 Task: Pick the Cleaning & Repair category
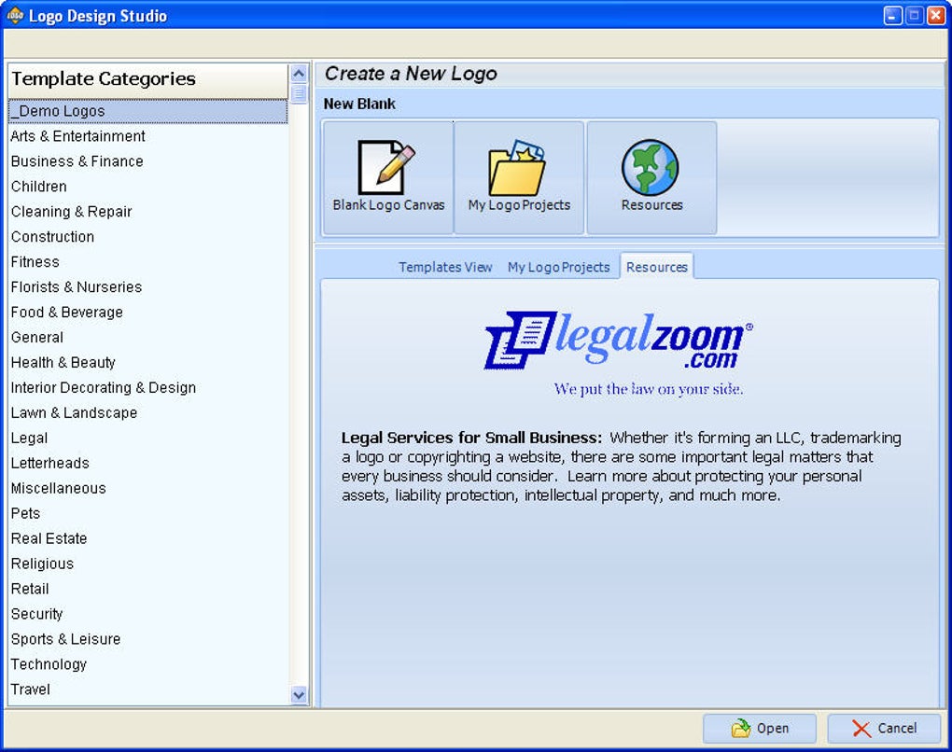pos(147,212)
